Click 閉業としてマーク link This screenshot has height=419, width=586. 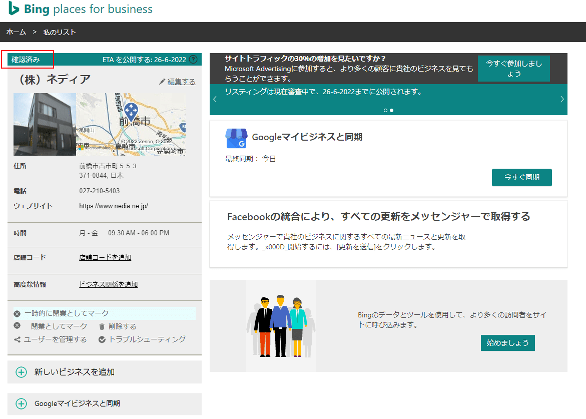(59, 326)
